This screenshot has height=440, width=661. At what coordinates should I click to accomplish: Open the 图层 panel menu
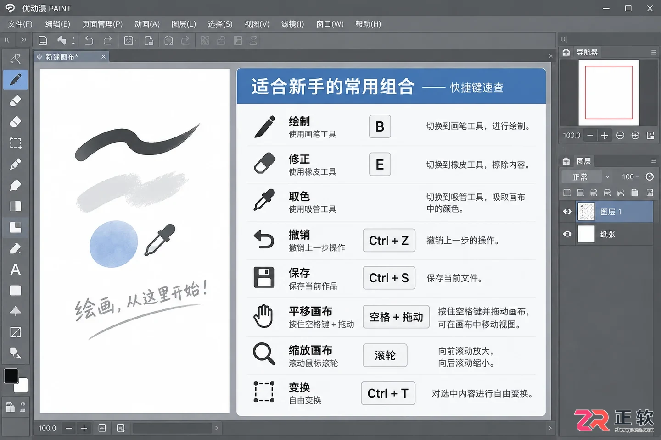pyautogui.click(x=654, y=161)
